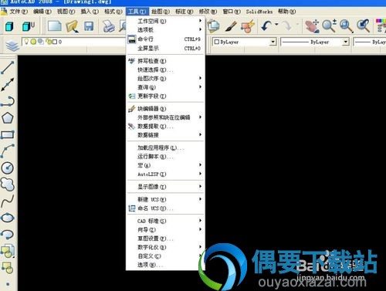
Task: Open the undo history dropdown arrow
Action: 276,25
